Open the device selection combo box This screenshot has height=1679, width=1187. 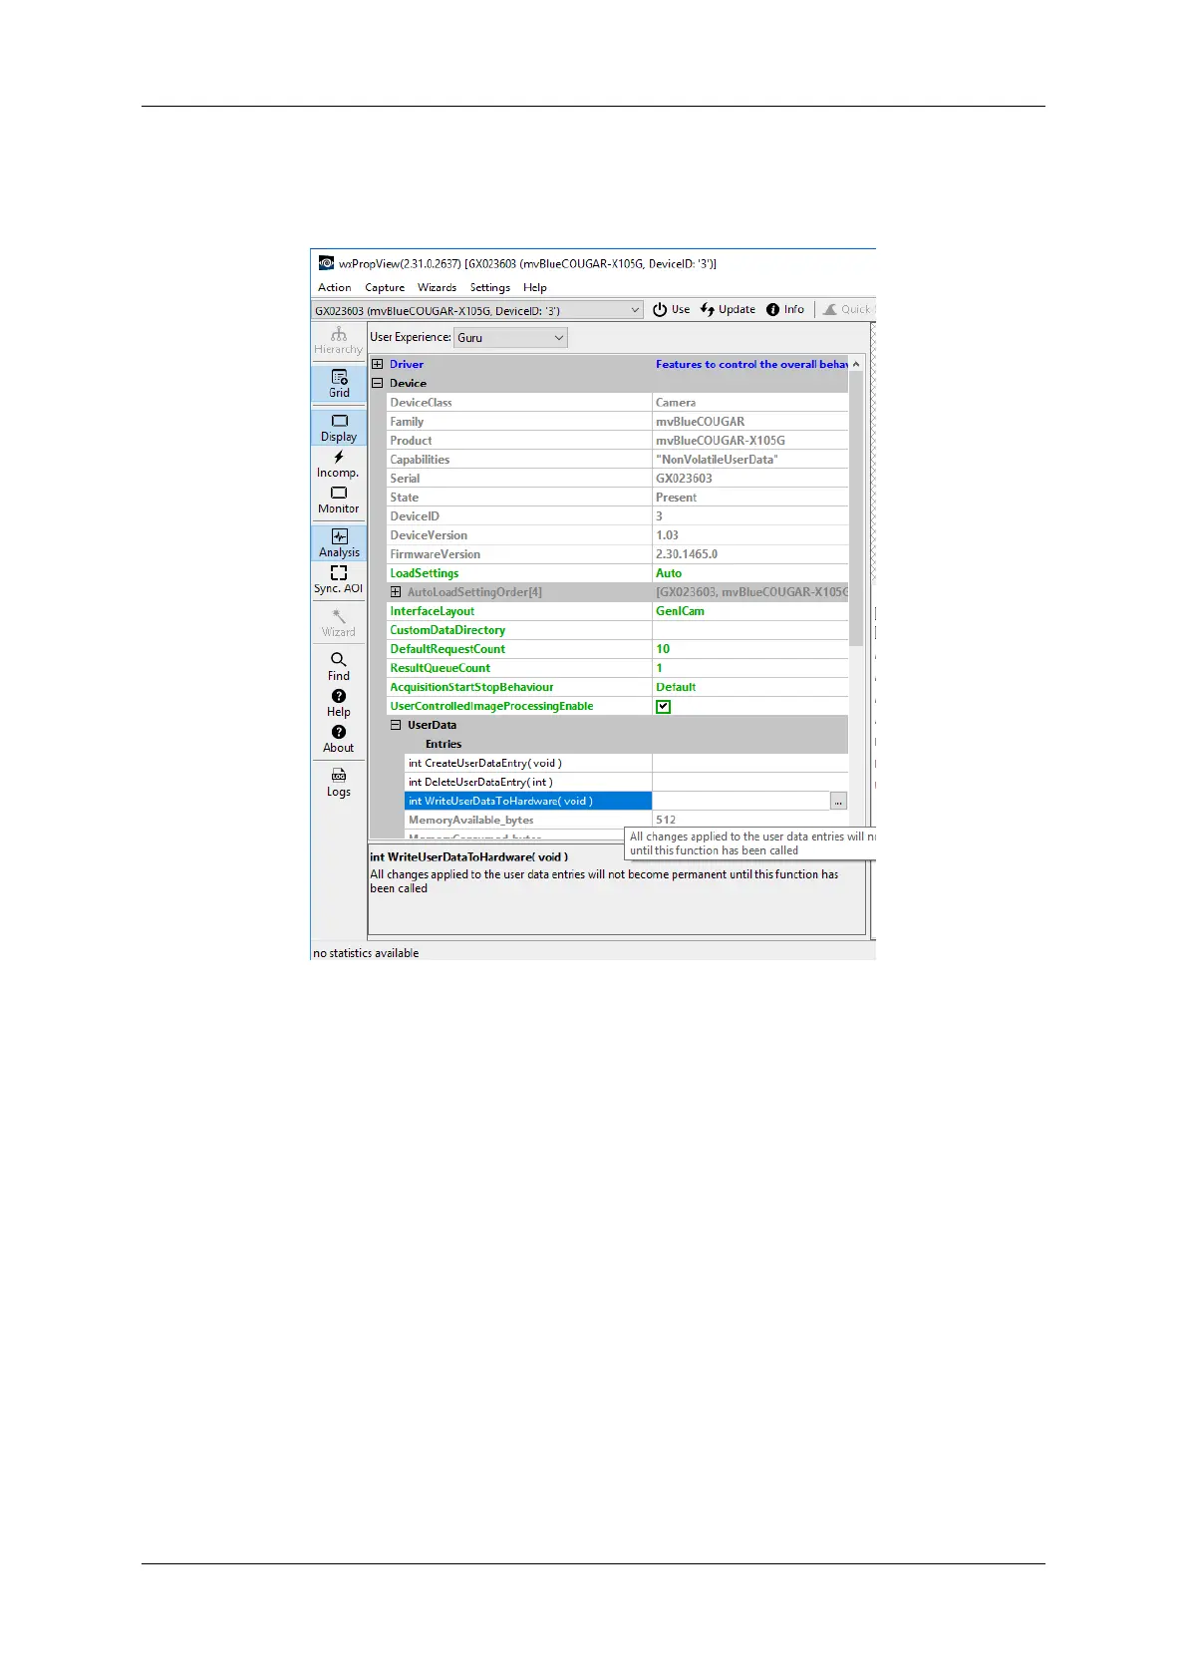click(477, 310)
